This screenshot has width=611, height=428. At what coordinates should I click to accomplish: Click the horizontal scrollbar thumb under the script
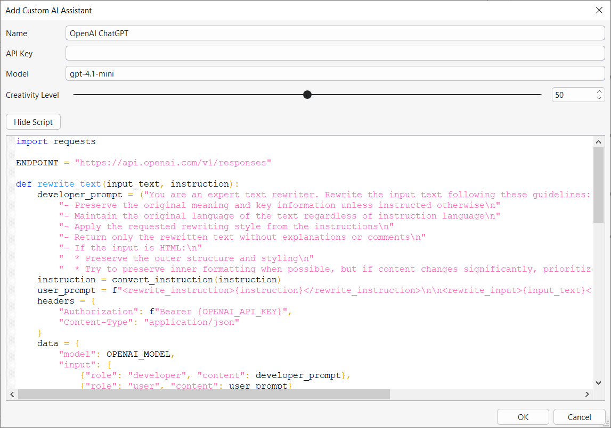coord(203,394)
